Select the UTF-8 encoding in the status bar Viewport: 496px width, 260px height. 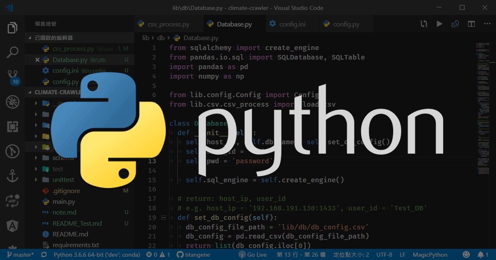pyautogui.click(x=384, y=255)
